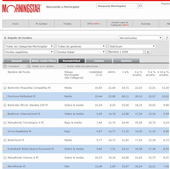
Task: Click Añadir a mi cartera link
Action: [43, 66]
